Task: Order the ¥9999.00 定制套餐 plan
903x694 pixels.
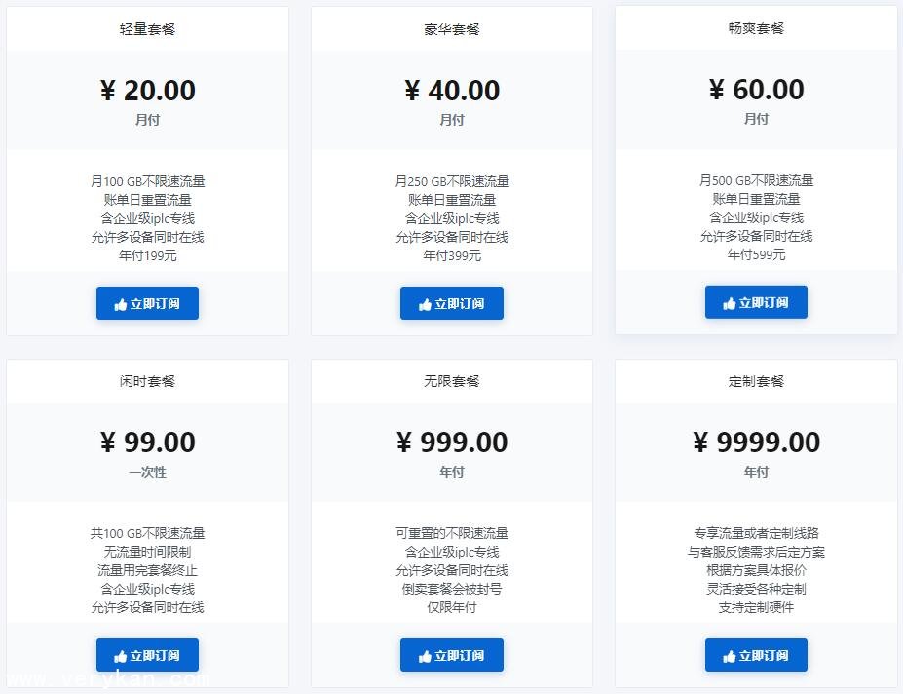Action: (756, 655)
